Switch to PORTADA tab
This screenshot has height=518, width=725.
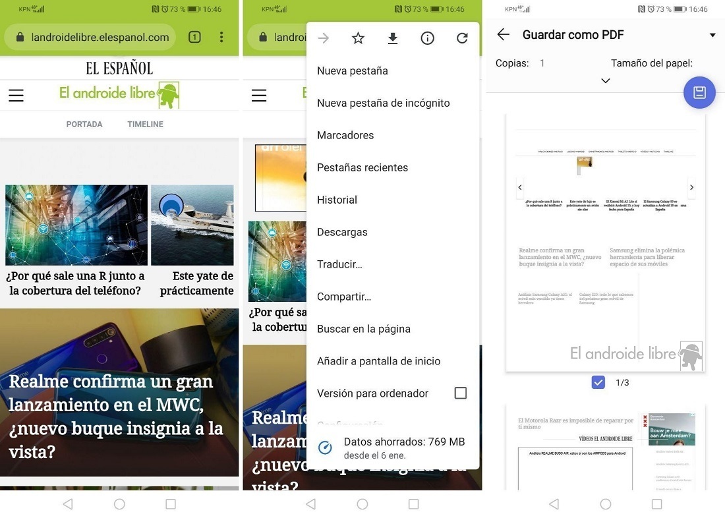pyautogui.click(x=84, y=125)
